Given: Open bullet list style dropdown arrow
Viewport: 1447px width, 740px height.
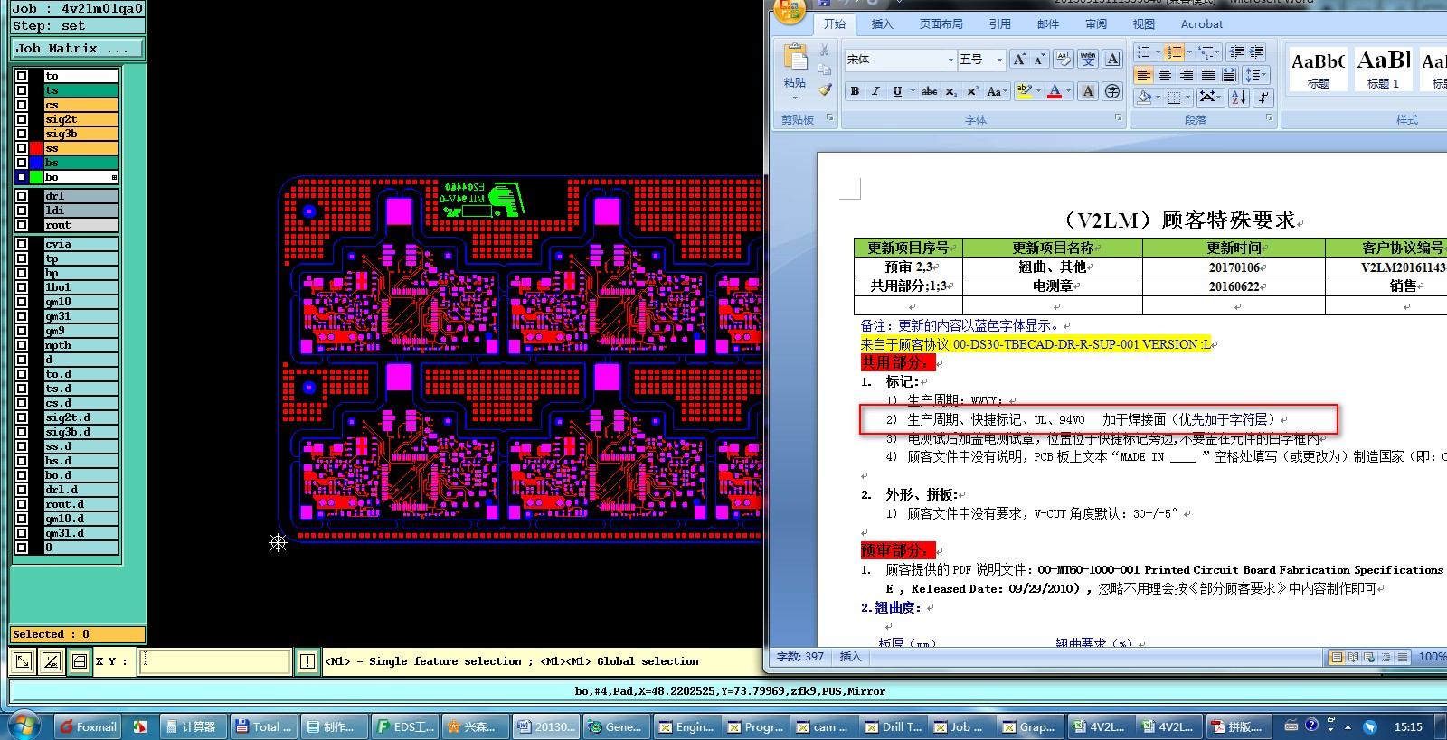Looking at the screenshot, I should click(1158, 52).
